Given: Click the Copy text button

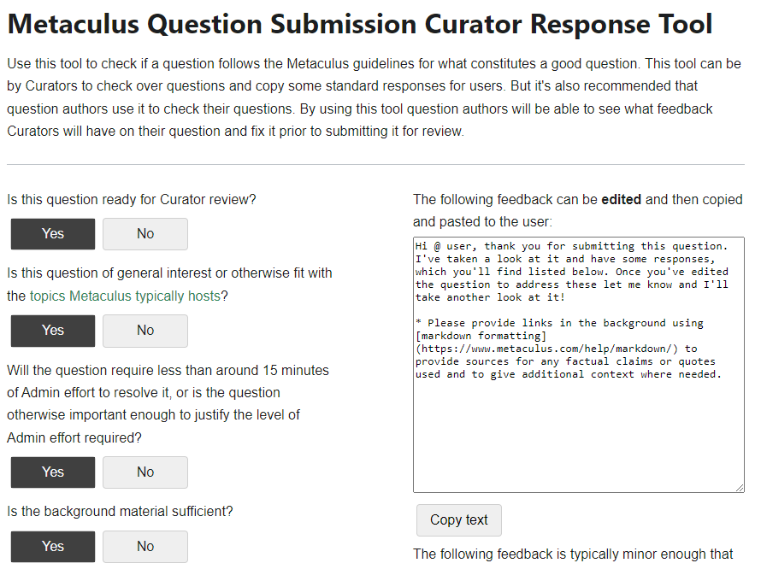Looking at the screenshot, I should (x=458, y=520).
